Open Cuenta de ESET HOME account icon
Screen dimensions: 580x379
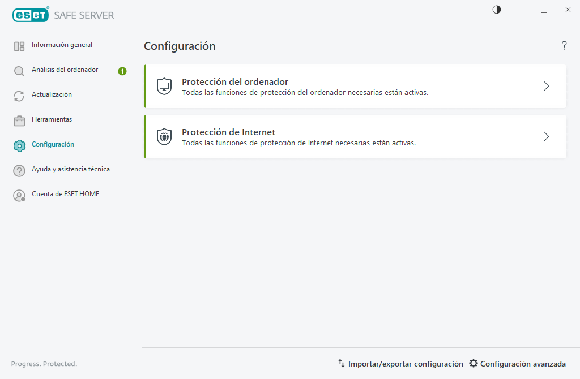point(19,195)
